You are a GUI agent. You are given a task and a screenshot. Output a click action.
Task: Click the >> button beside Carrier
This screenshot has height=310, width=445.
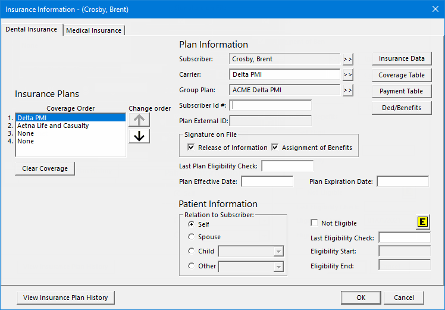(347, 74)
